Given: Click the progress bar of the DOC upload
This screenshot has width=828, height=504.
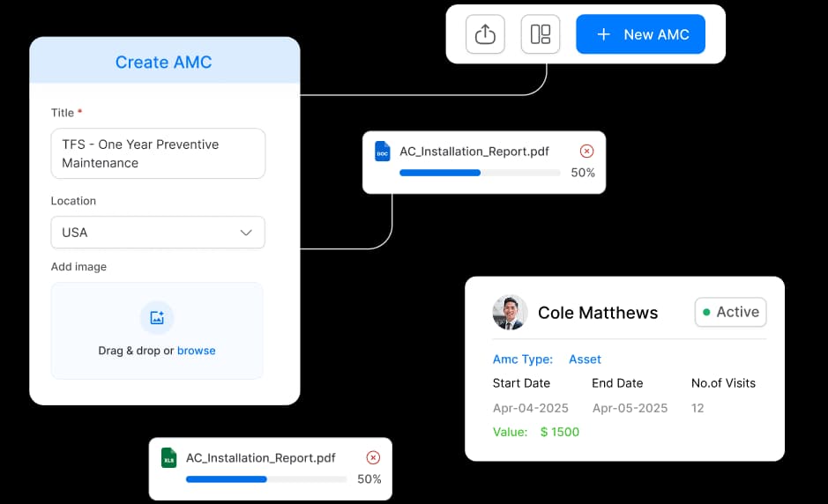Looking at the screenshot, I should tap(480, 173).
